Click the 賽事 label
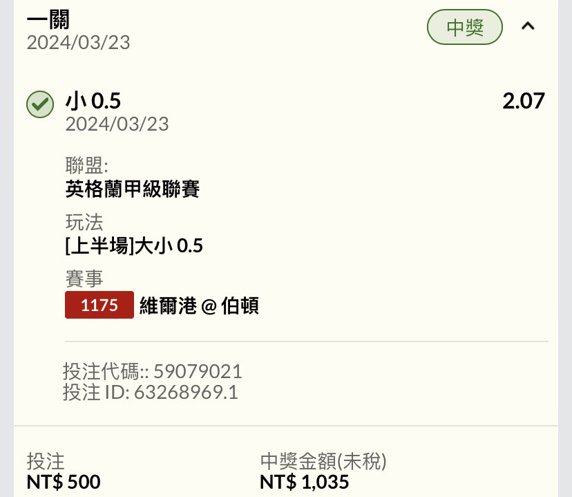The height and width of the screenshot is (497, 572). [x=84, y=279]
